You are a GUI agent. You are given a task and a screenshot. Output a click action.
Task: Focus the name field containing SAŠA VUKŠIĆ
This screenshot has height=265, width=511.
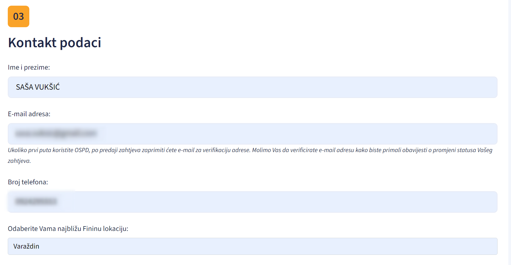252,87
